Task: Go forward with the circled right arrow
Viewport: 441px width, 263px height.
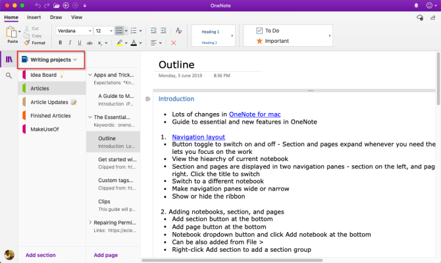Action: [x=76, y=5]
